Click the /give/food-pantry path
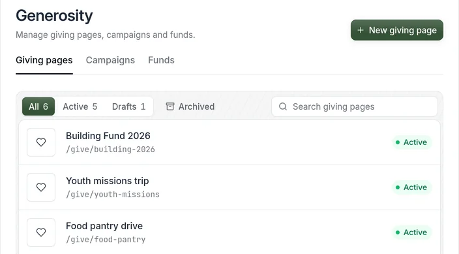This screenshot has width=459, height=254. click(x=106, y=240)
